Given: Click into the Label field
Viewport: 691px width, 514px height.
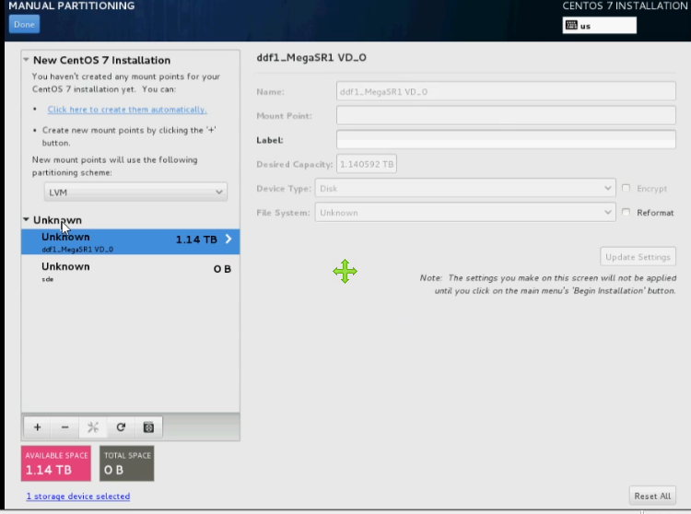Looking at the screenshot, I should click(x=506, y=140).
